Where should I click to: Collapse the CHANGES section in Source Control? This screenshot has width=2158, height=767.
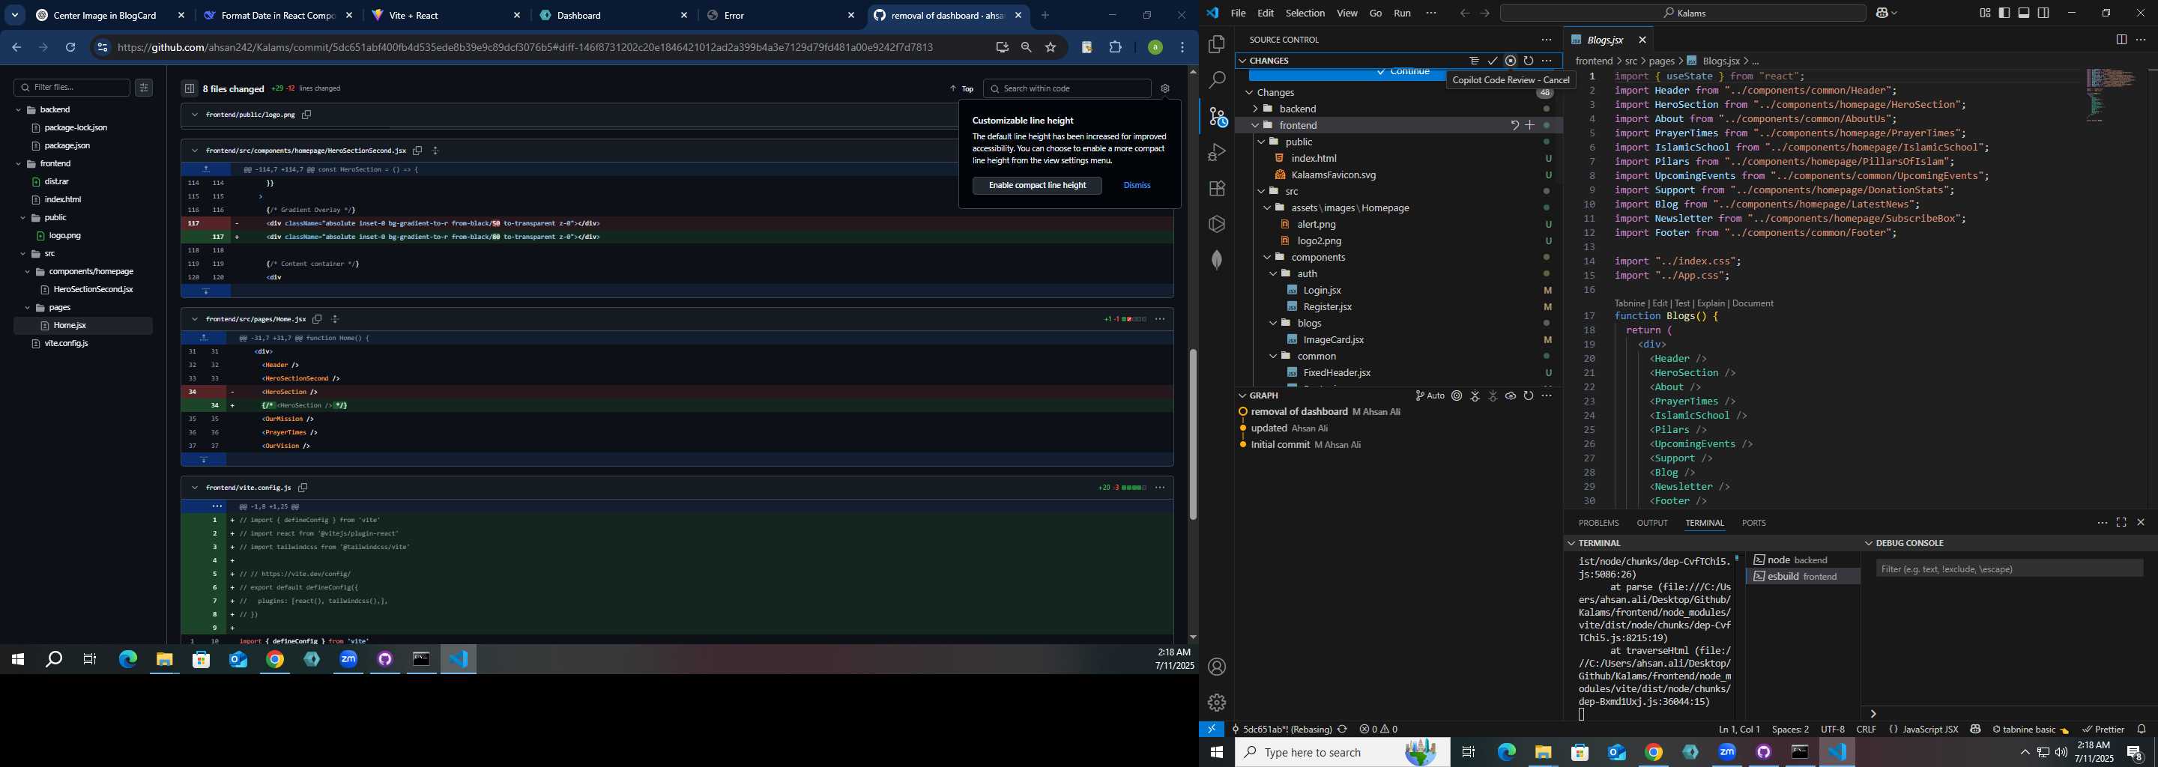coord(1242,60)
